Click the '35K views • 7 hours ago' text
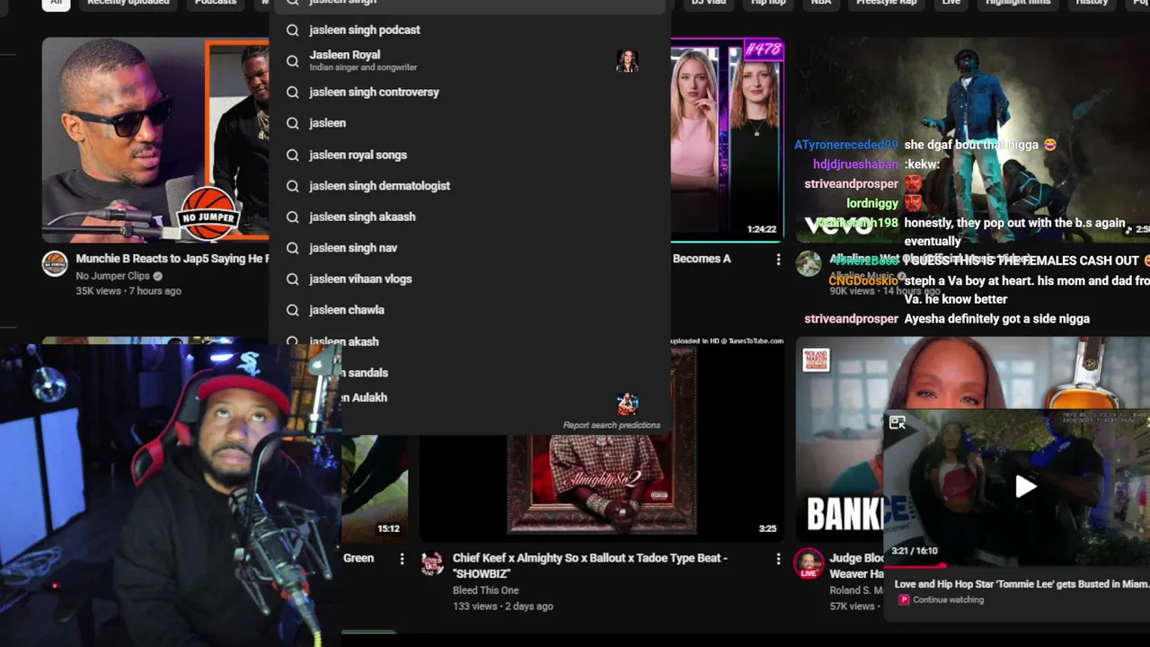This screenshot has width=1150, height=647. 128,291
